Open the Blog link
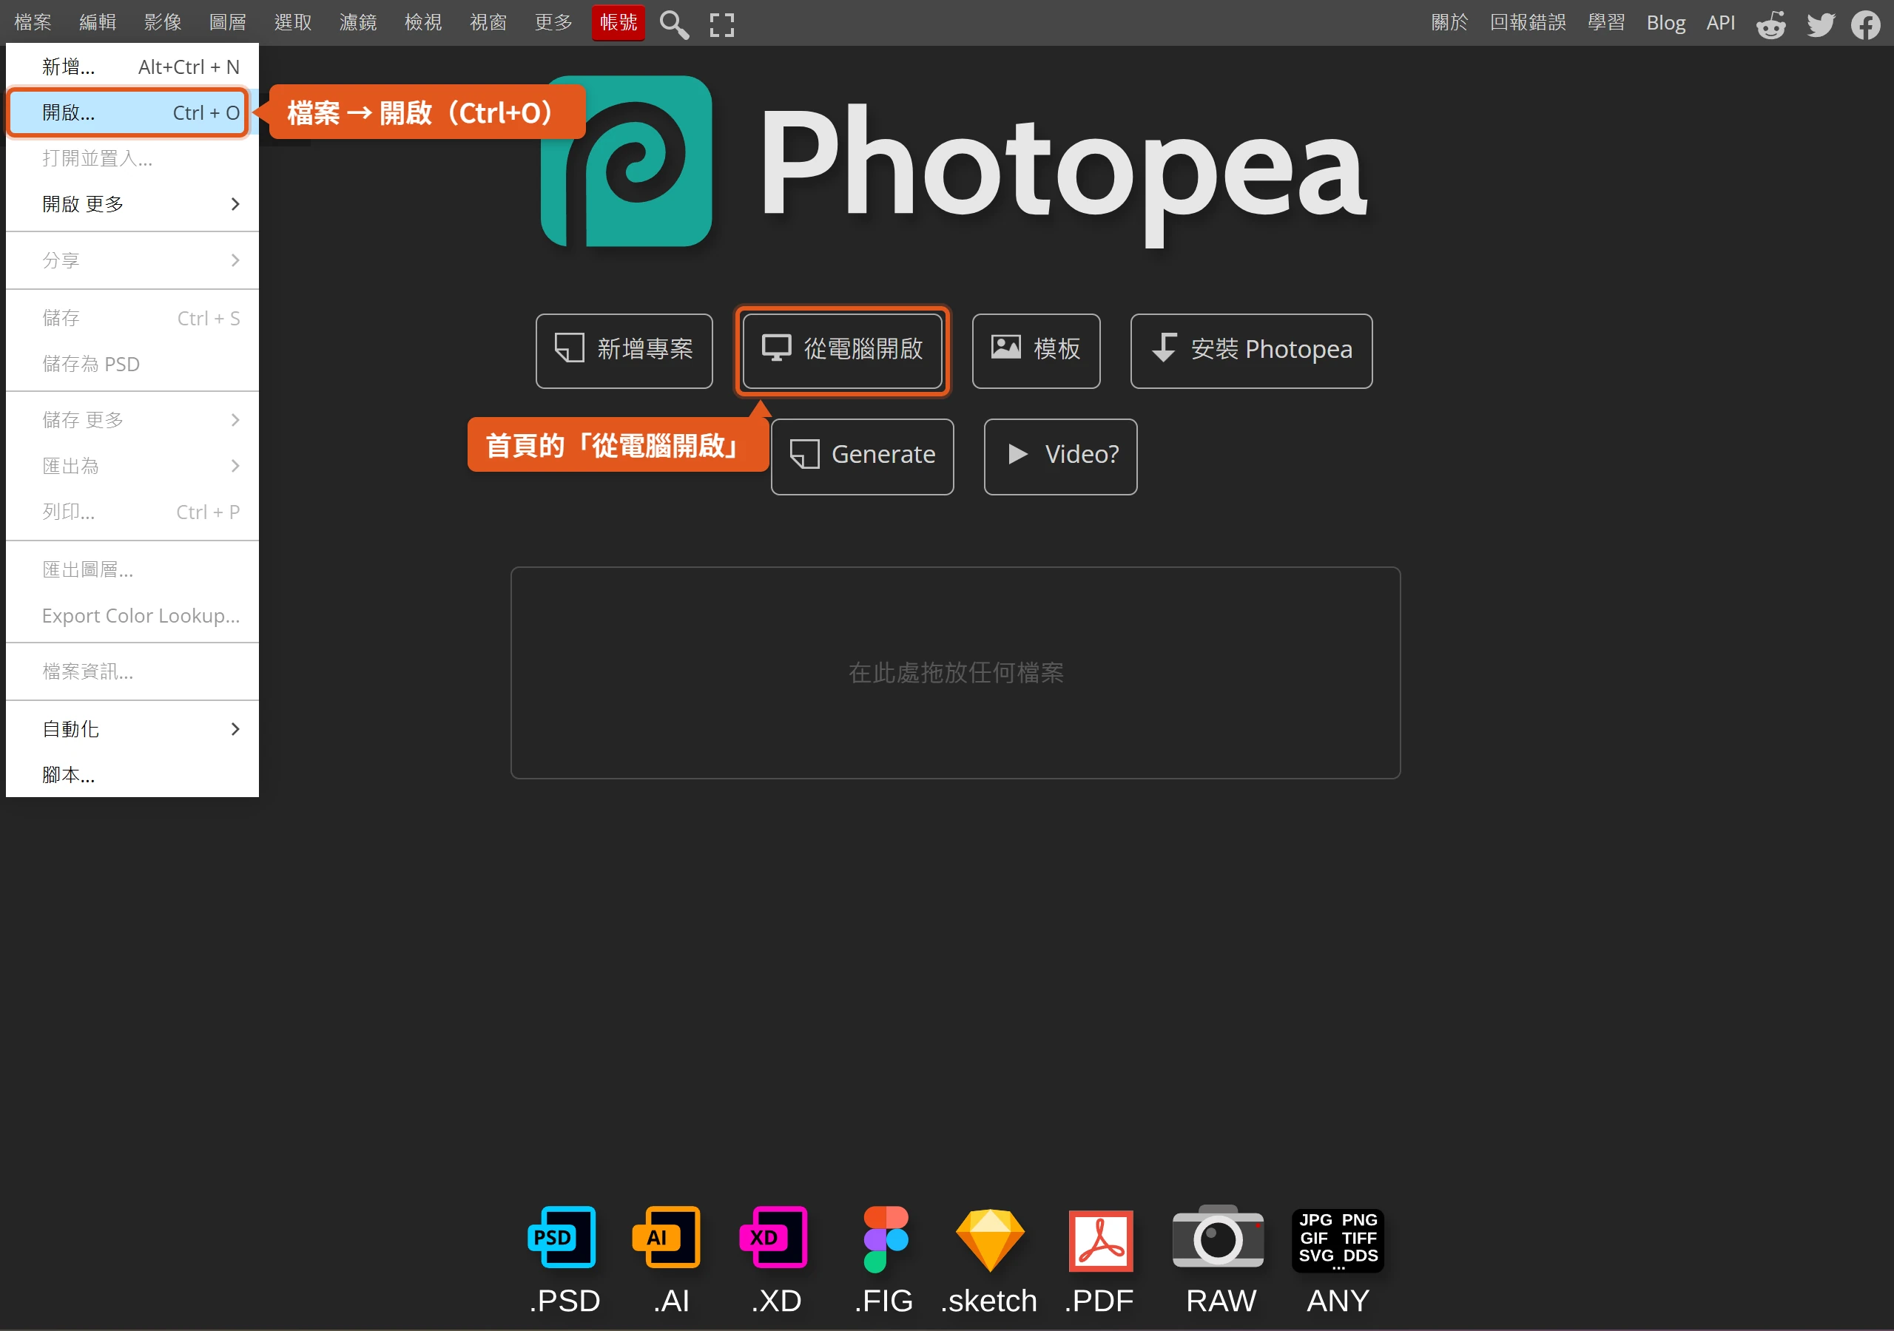This screenshot has height=1331, width=1894. click(x=1665, y=22)
